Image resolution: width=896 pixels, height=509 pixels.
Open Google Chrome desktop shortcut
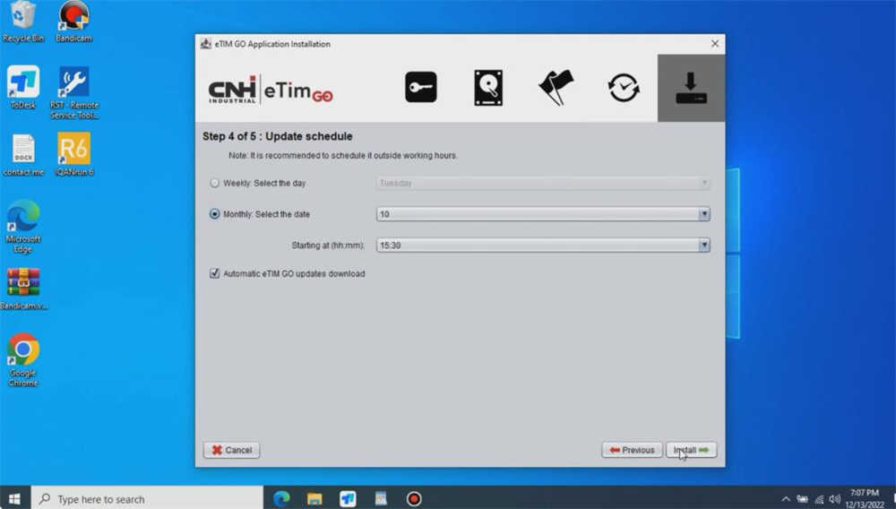(23, 360)
